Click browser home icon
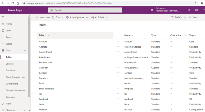The width and height of the screenshot is (205, 112). point(18,3)
